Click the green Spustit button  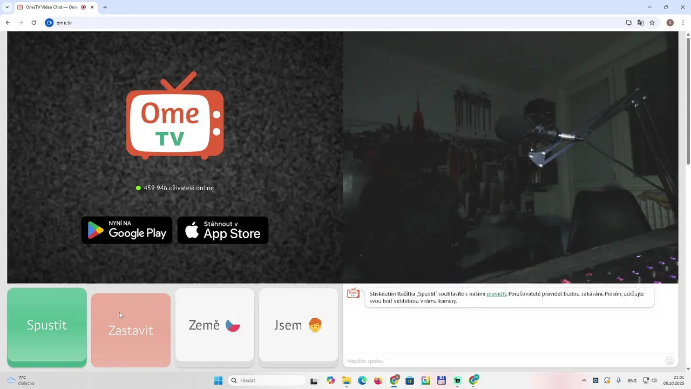(47, 327)
